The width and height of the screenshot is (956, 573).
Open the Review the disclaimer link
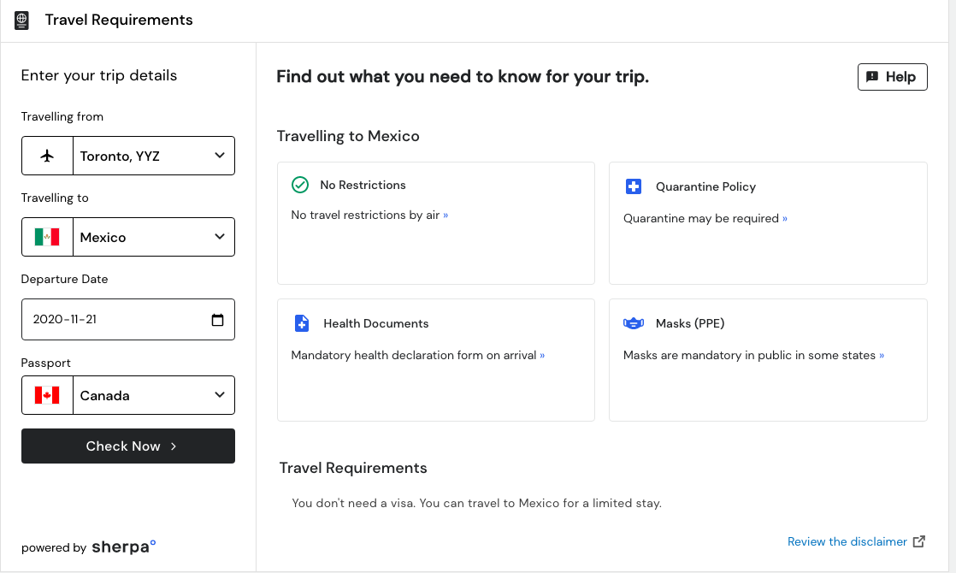click(847, 541)
